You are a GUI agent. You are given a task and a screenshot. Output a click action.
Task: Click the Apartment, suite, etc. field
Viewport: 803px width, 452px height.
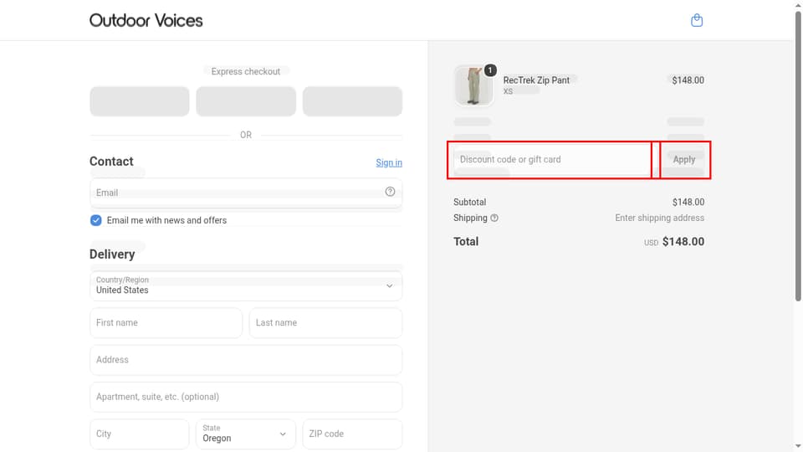click(x=246, y=397)
